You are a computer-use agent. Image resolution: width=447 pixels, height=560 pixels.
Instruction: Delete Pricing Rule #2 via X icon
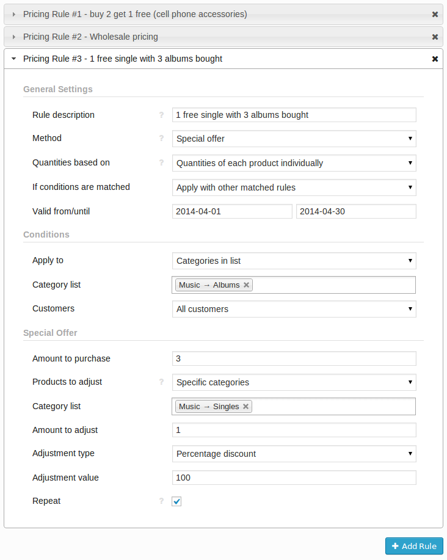click(435, 37)
